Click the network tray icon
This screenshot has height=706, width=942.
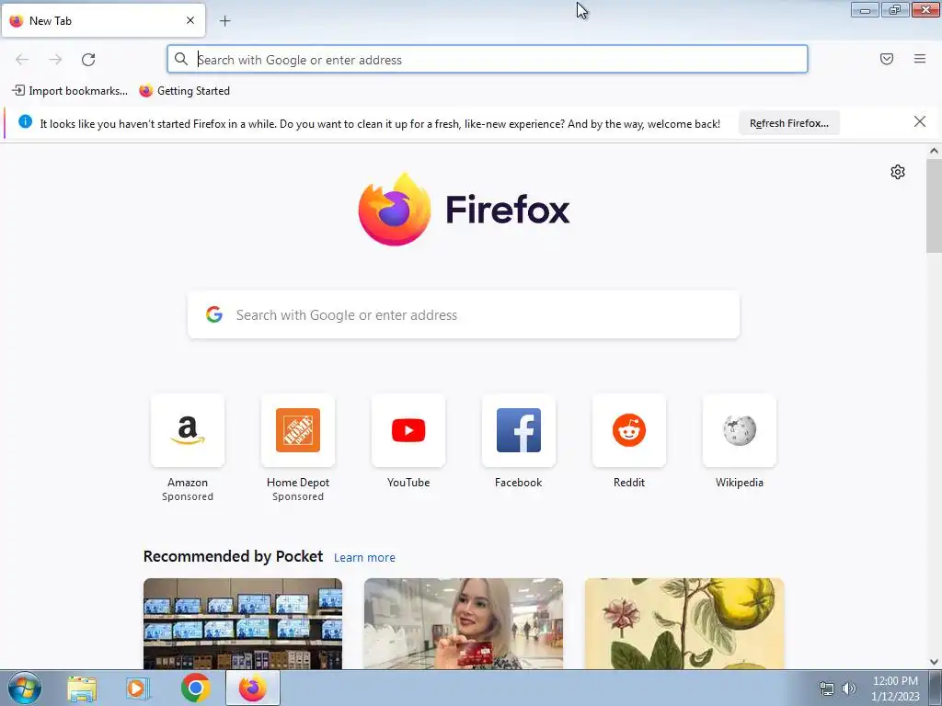click(x=827, y=689)
